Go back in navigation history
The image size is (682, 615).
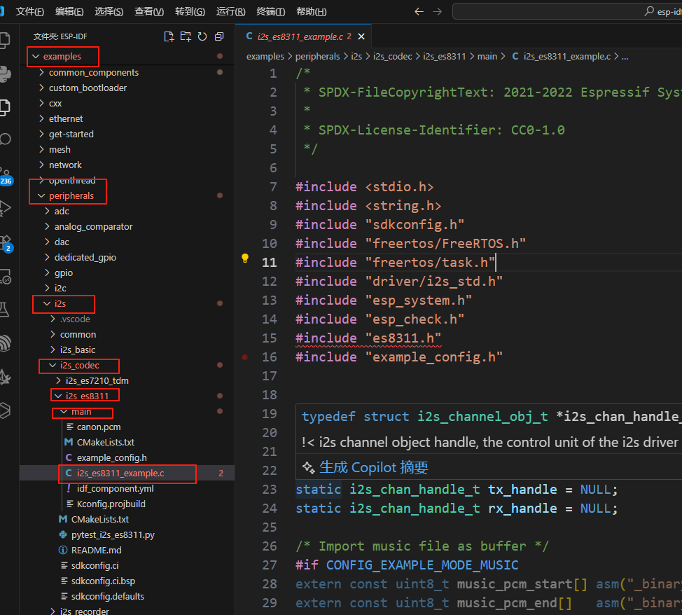(419, 12)
